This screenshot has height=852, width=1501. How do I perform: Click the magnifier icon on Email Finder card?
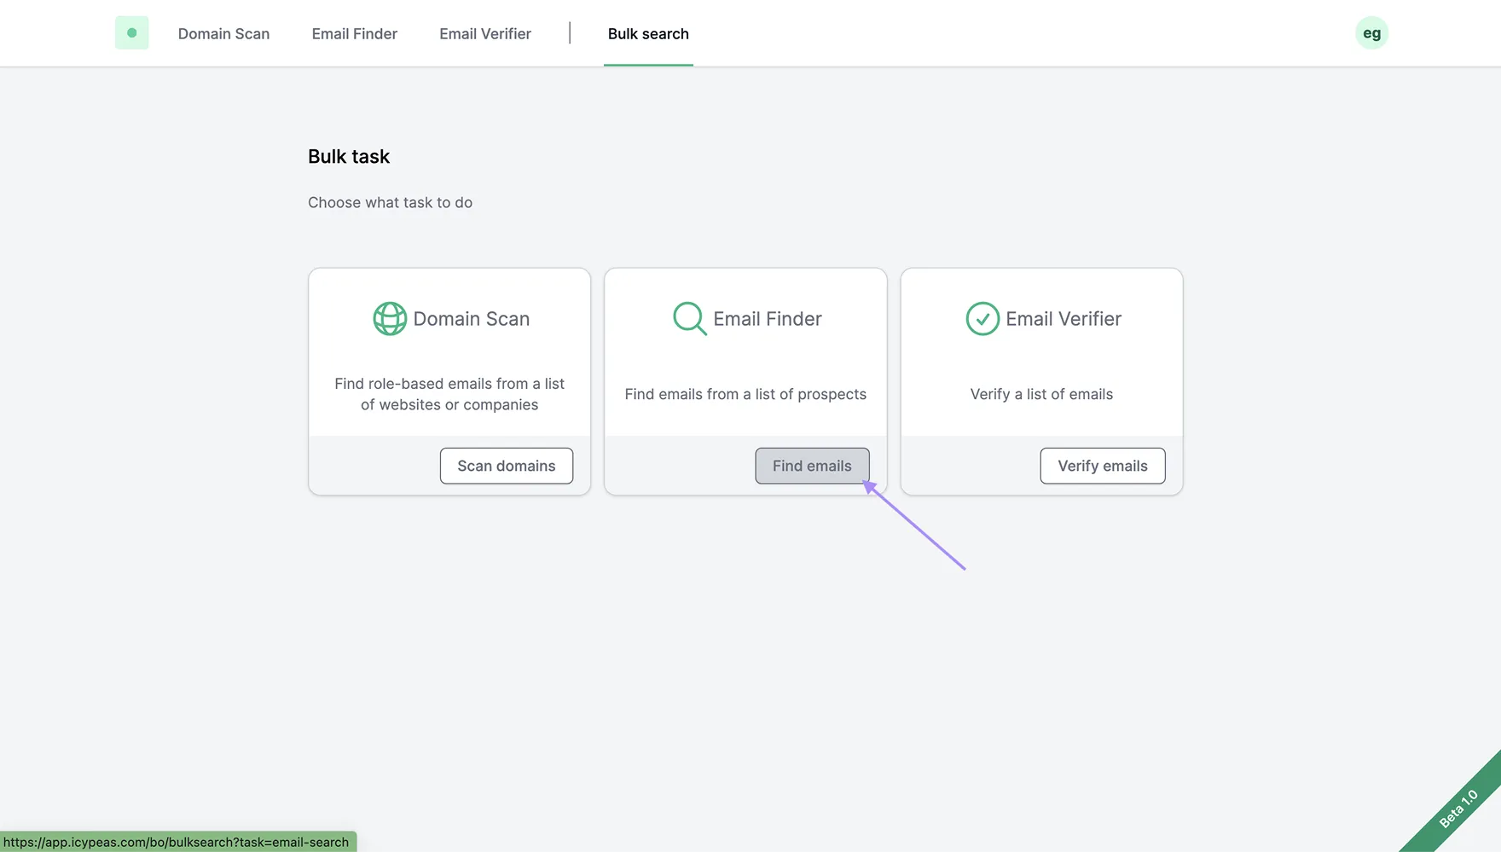coord(689,319)
